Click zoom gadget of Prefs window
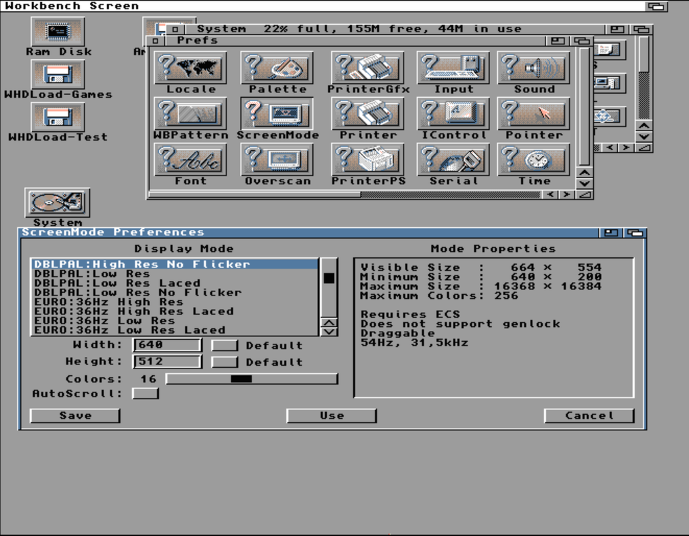Image resolution: width=689 pixels, height=536 pixels. click(558, 41)
